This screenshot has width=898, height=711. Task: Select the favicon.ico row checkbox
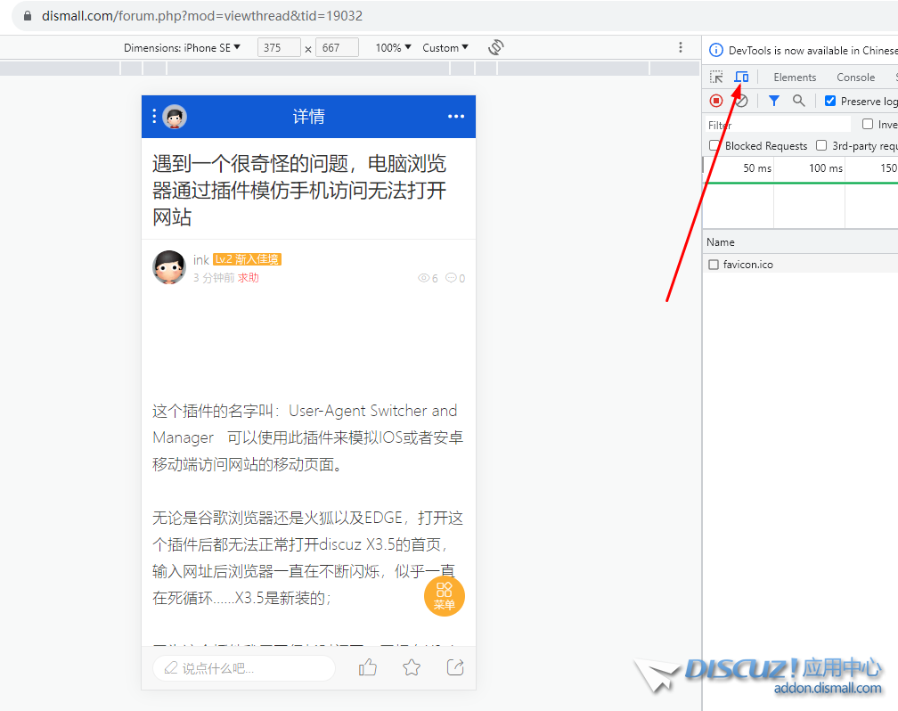pyautogui.click(x=714, y=265)
